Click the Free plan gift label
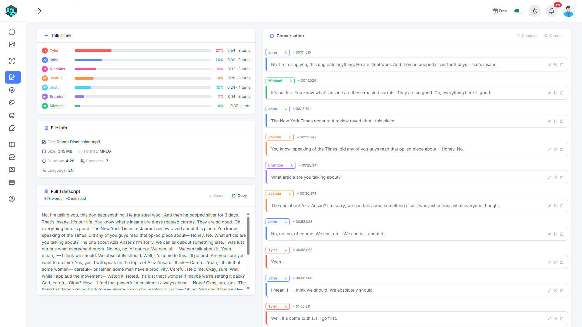This screenshot has width=582, height=327. pos(500,11)
